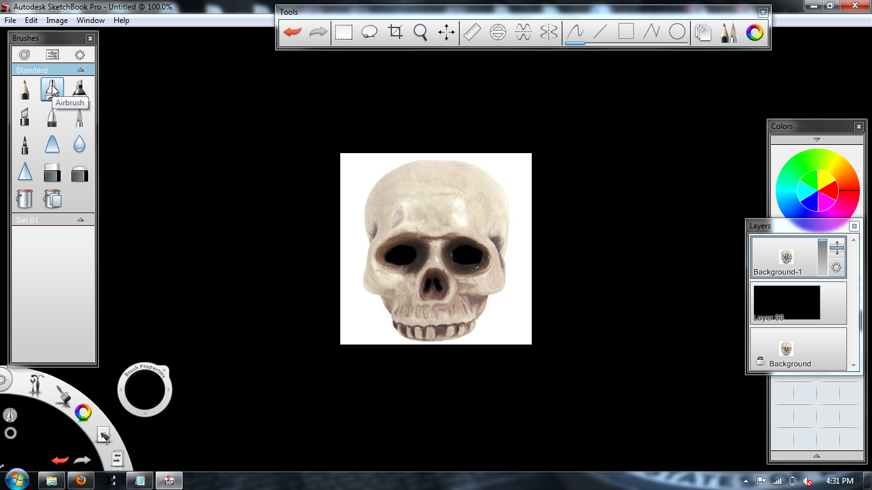Select the Sharpen triangle brush

24,172
